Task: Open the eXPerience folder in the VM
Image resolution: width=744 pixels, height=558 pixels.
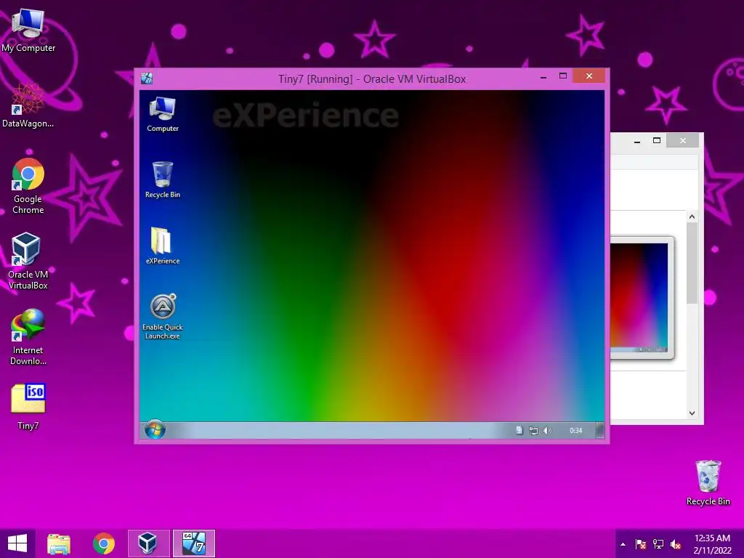Action: (x=162, y=246)
